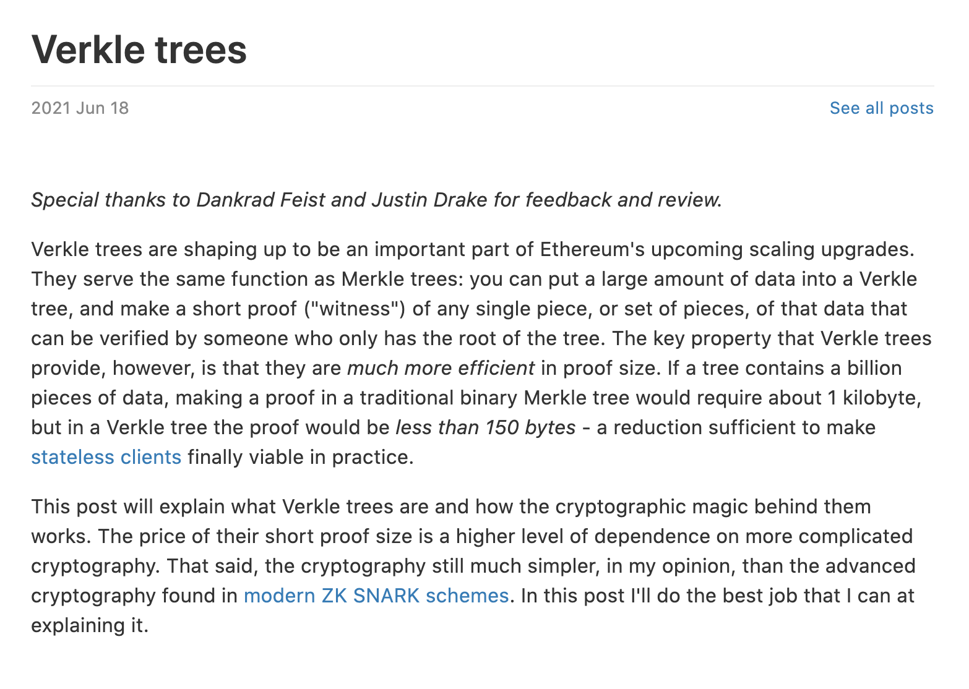Click the phrase 'finally viable in practice'

tap(299, 457)
